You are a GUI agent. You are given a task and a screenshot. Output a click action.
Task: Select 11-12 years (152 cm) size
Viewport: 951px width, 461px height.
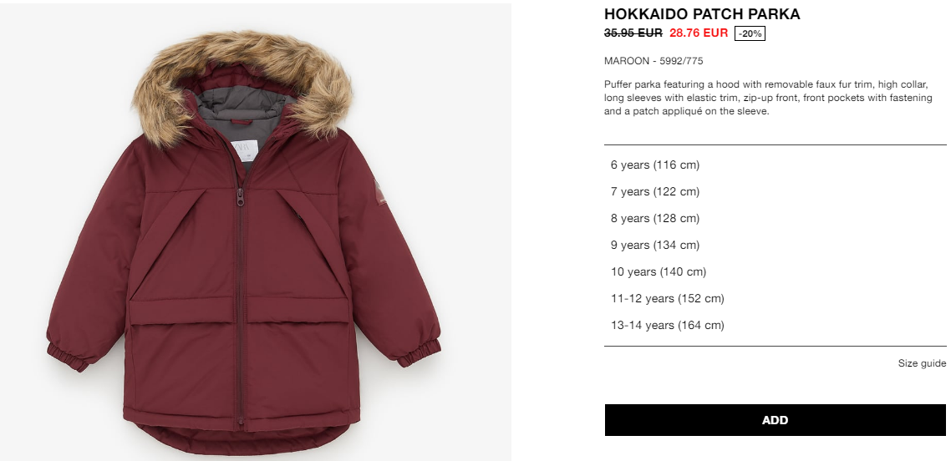pos(776,298)
